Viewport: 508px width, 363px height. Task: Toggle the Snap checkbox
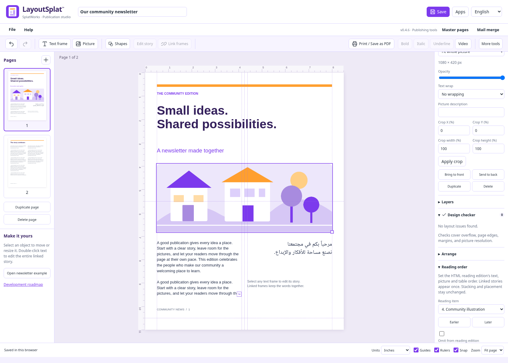[x=456, y=350]
